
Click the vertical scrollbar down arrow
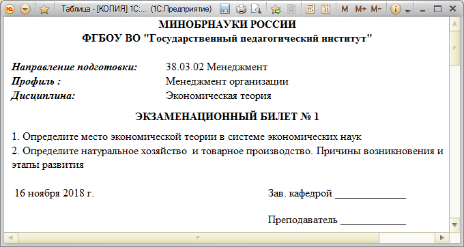pyautogui.click(x=455, y=225)
